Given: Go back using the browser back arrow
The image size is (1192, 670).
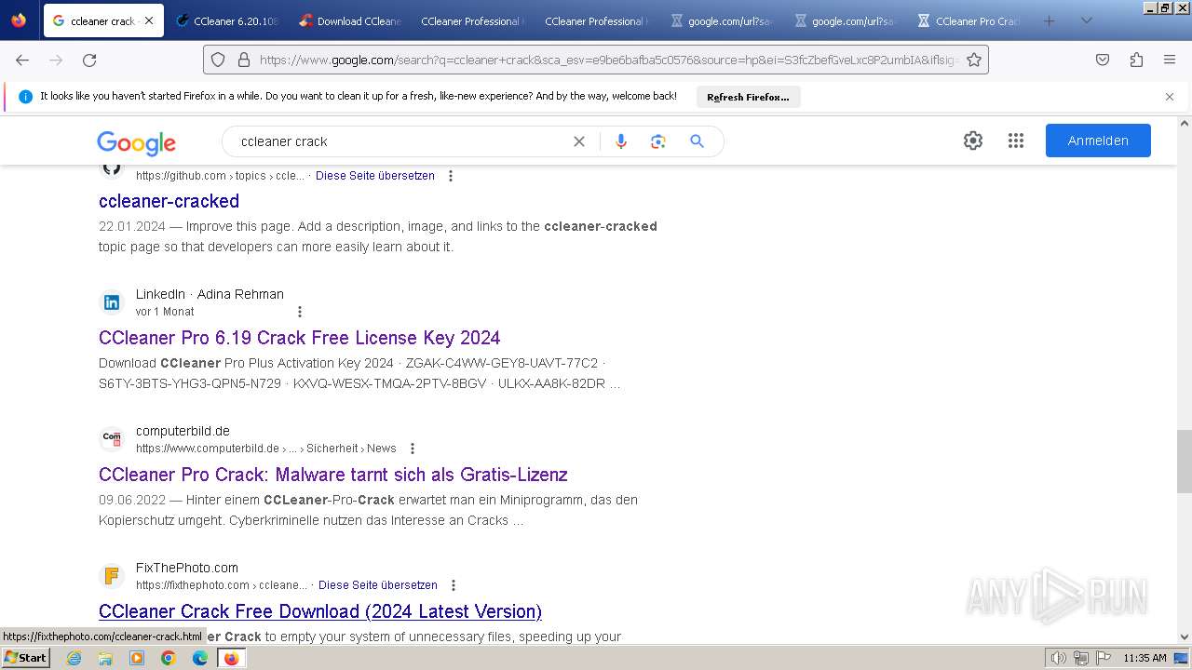Looking at the screenshot, I should [x=22, y=60].
